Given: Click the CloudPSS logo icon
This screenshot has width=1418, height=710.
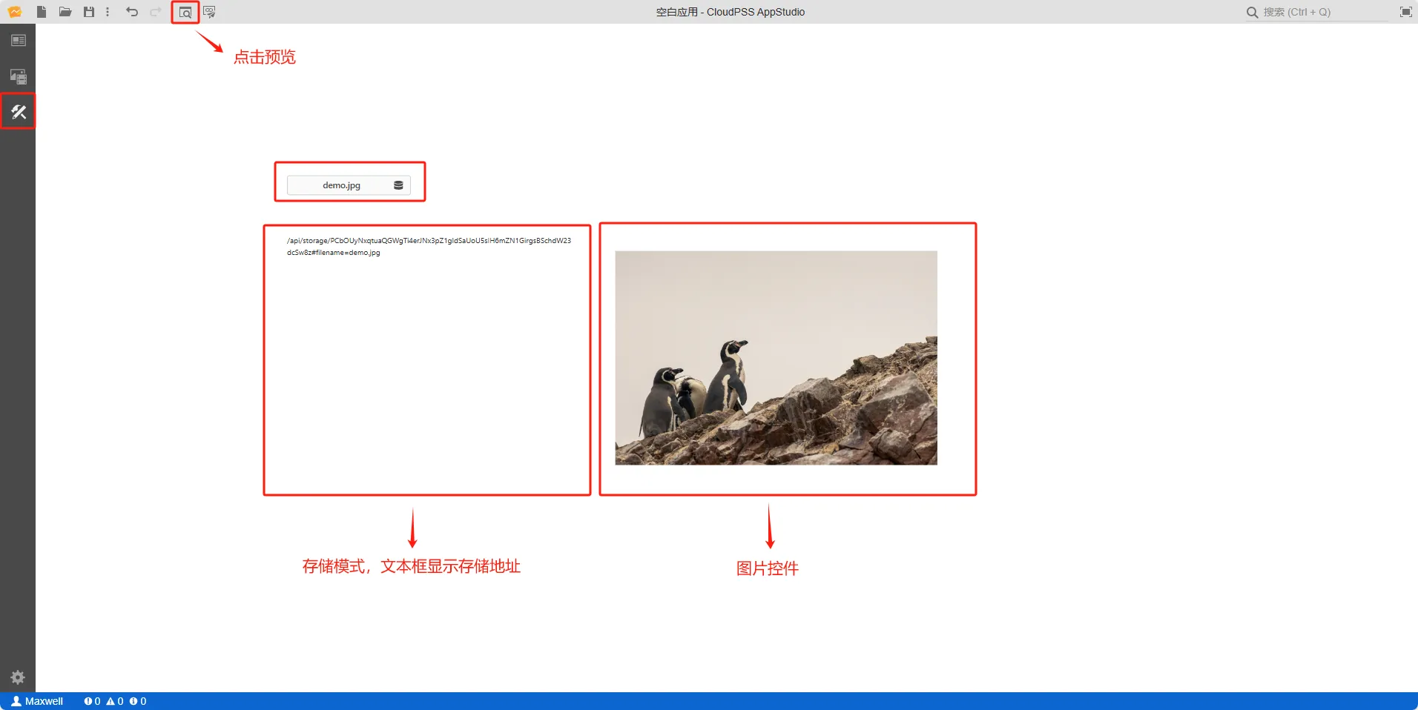Looking at the screenshot, I should click(x=15, y=12).
